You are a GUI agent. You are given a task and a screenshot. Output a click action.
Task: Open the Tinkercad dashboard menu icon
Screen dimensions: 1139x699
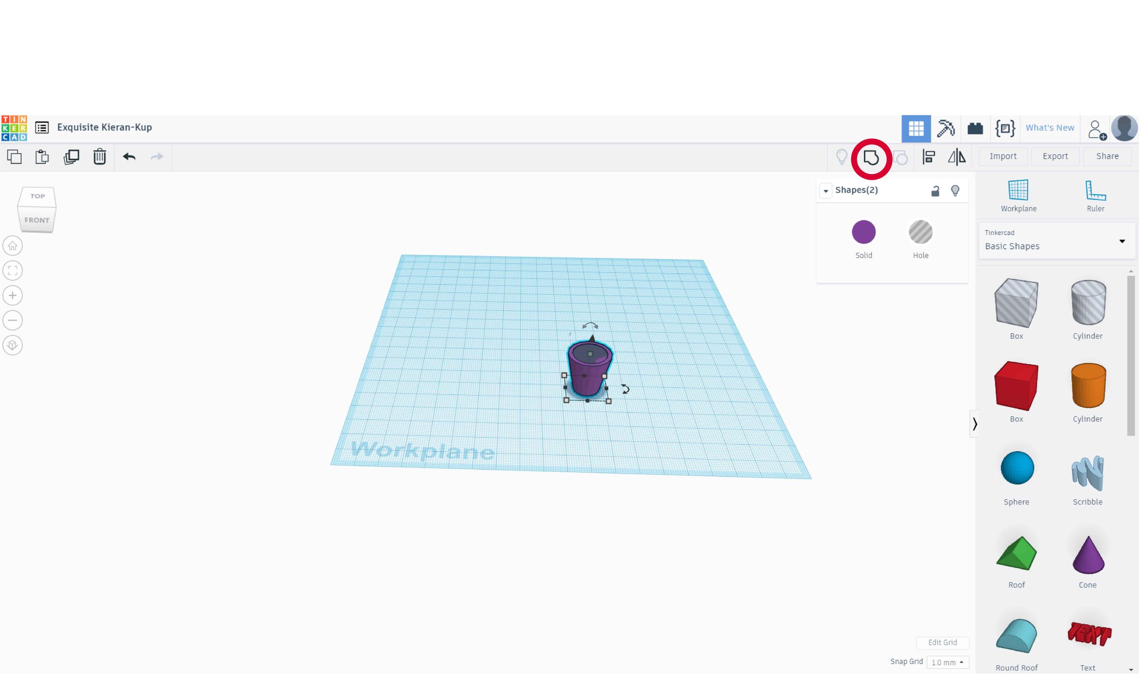42,128
